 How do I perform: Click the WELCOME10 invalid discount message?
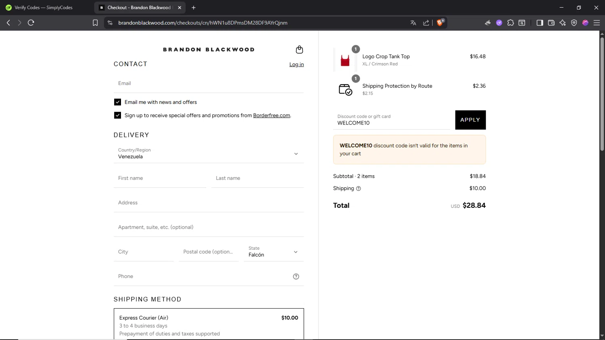[409, 150]
